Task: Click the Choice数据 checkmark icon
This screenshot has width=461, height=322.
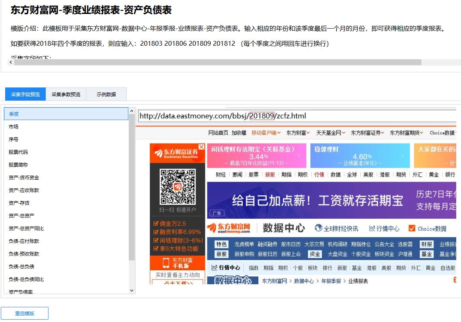Action: click(412, 228)
